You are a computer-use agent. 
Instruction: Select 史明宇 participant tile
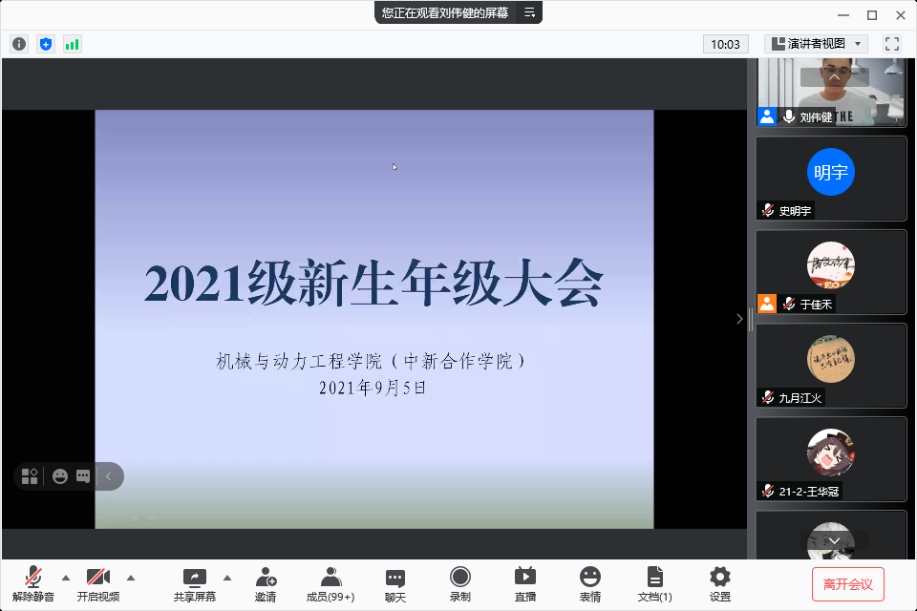[831, 179]
